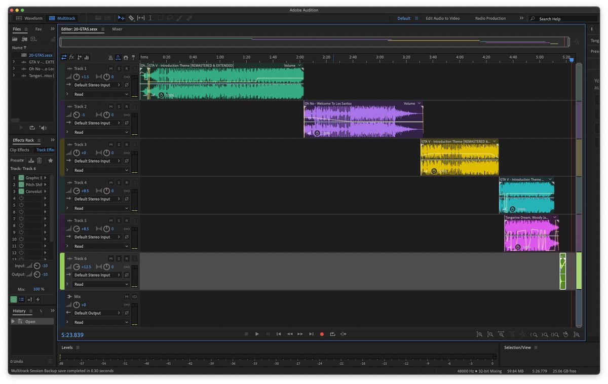Zoom out full icon in zoom controls
This screenshot has width=608, height=384.
pos(522,334)
